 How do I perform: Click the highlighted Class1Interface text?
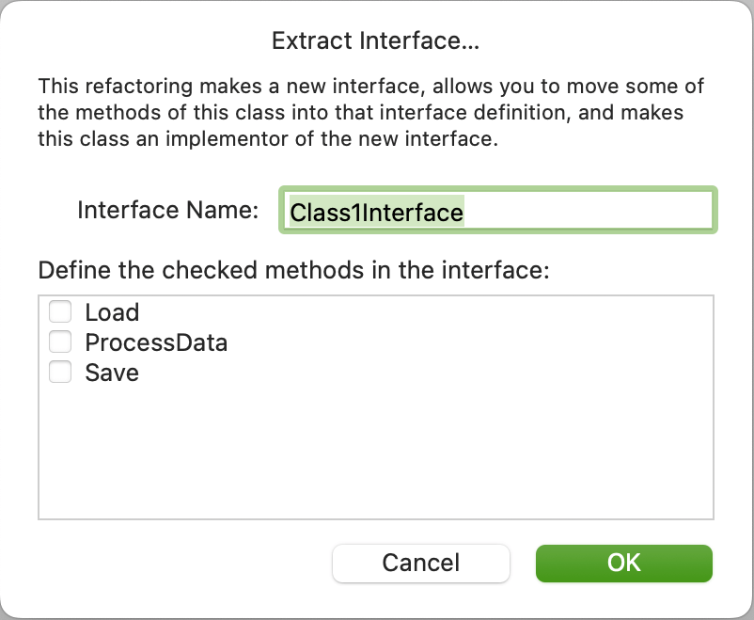(376, 213)
